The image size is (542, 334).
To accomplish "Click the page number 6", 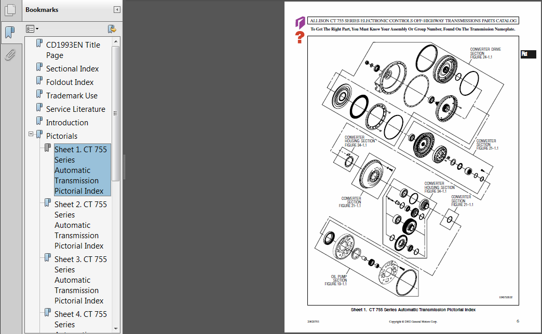I will click(x=518, y=321).
